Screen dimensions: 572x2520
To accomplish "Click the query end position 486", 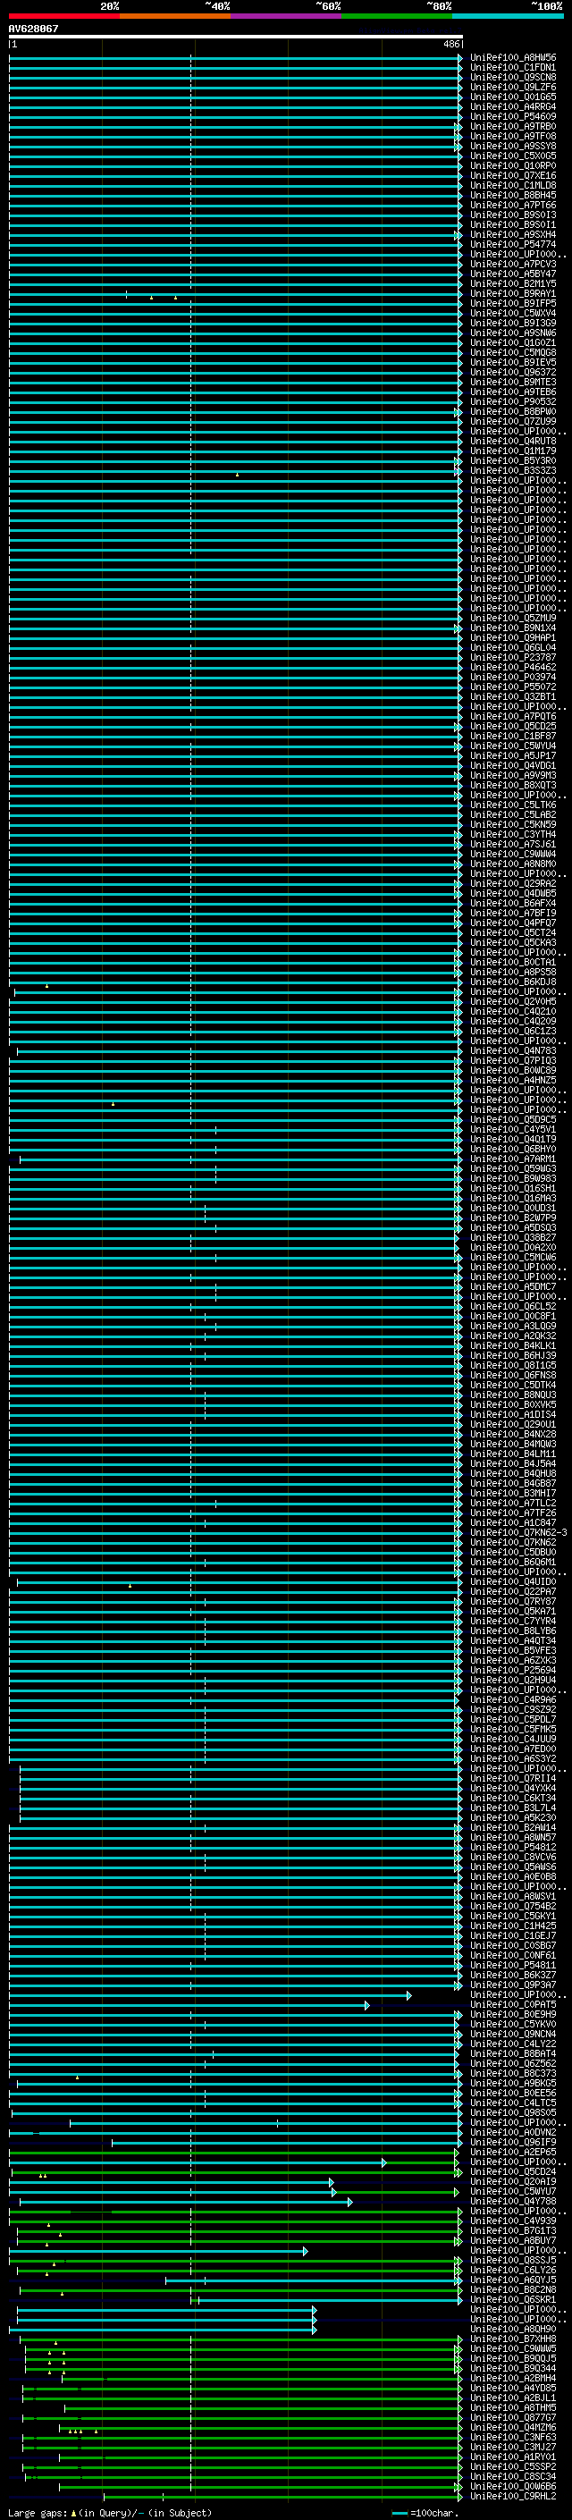I will click(450, 44).
